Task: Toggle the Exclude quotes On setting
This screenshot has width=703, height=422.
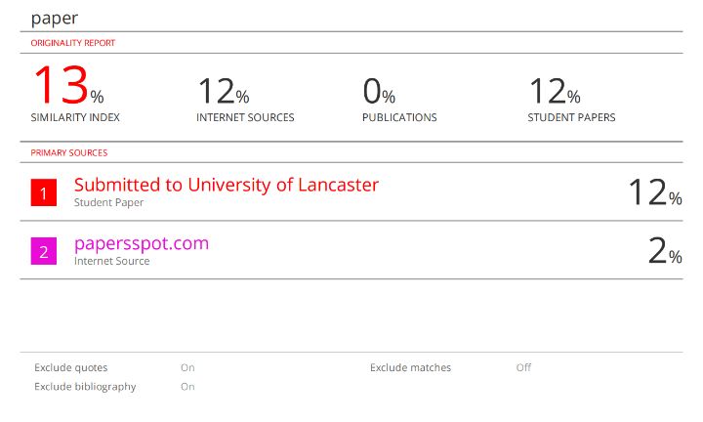Action: (187, 367)
